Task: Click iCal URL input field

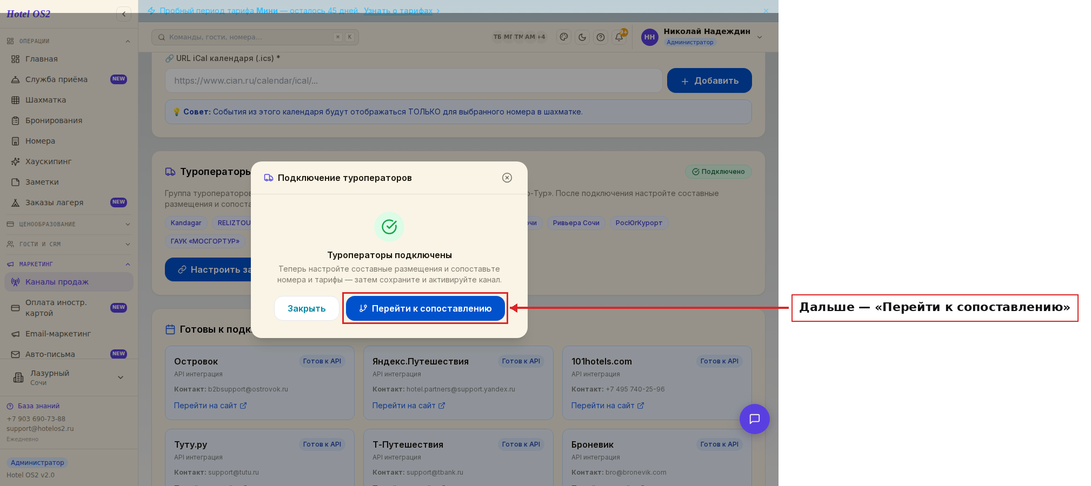Action: 414,80
